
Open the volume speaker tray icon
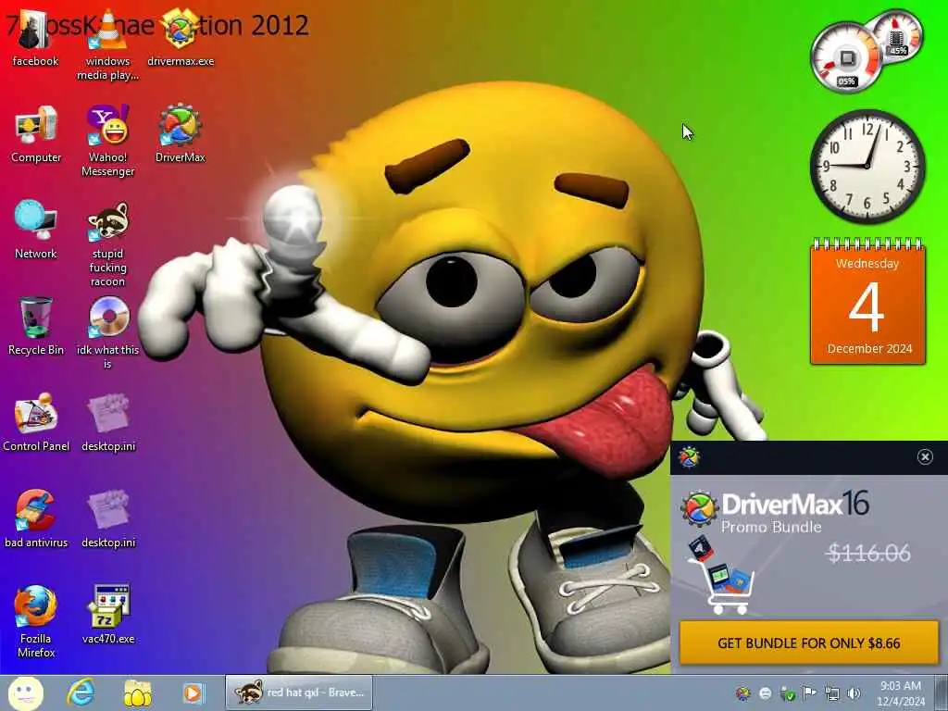854,693
